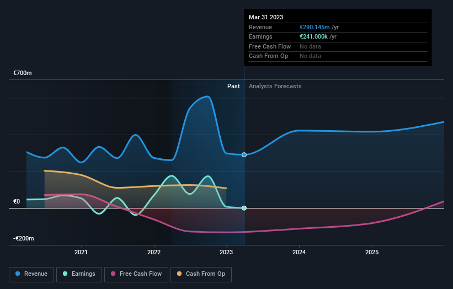Click the No data value for Free Cash Flow
Image resolution: width=453 pixels, height=289 pixels.
pos(310,46)
